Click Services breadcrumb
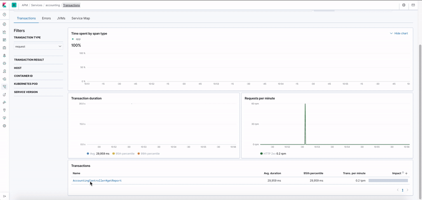The height and width of the screenshot is (200, 422). (37, 5)
